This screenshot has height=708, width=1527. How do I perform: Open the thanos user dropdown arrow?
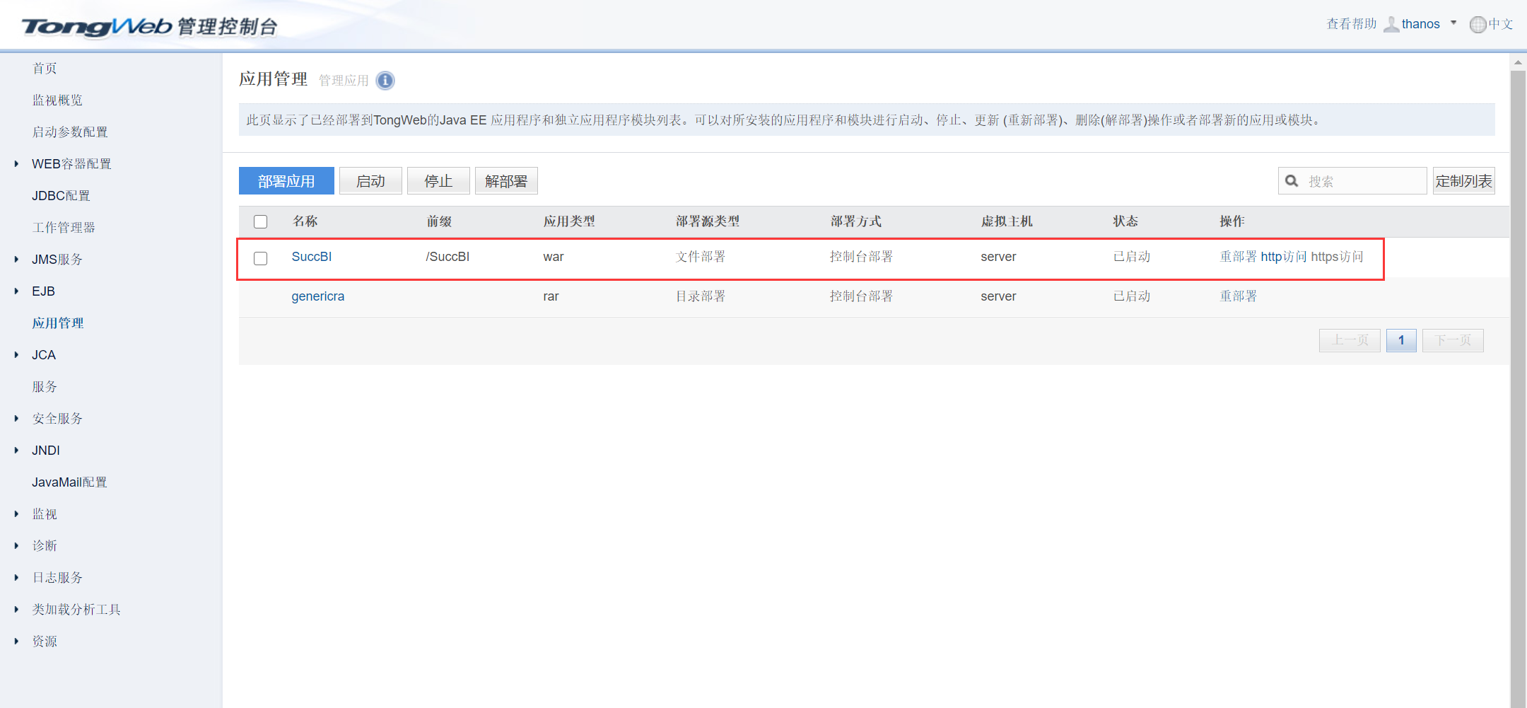click(x=1453, y=23)
